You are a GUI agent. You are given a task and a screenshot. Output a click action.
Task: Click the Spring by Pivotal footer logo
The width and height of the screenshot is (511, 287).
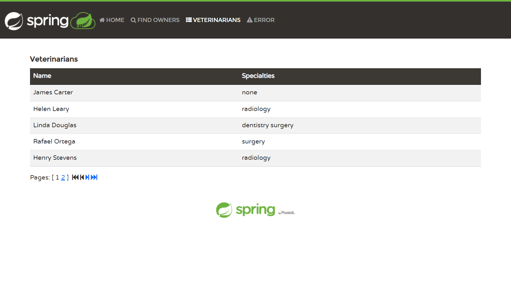pyautogui.click(x=255, y=210)
